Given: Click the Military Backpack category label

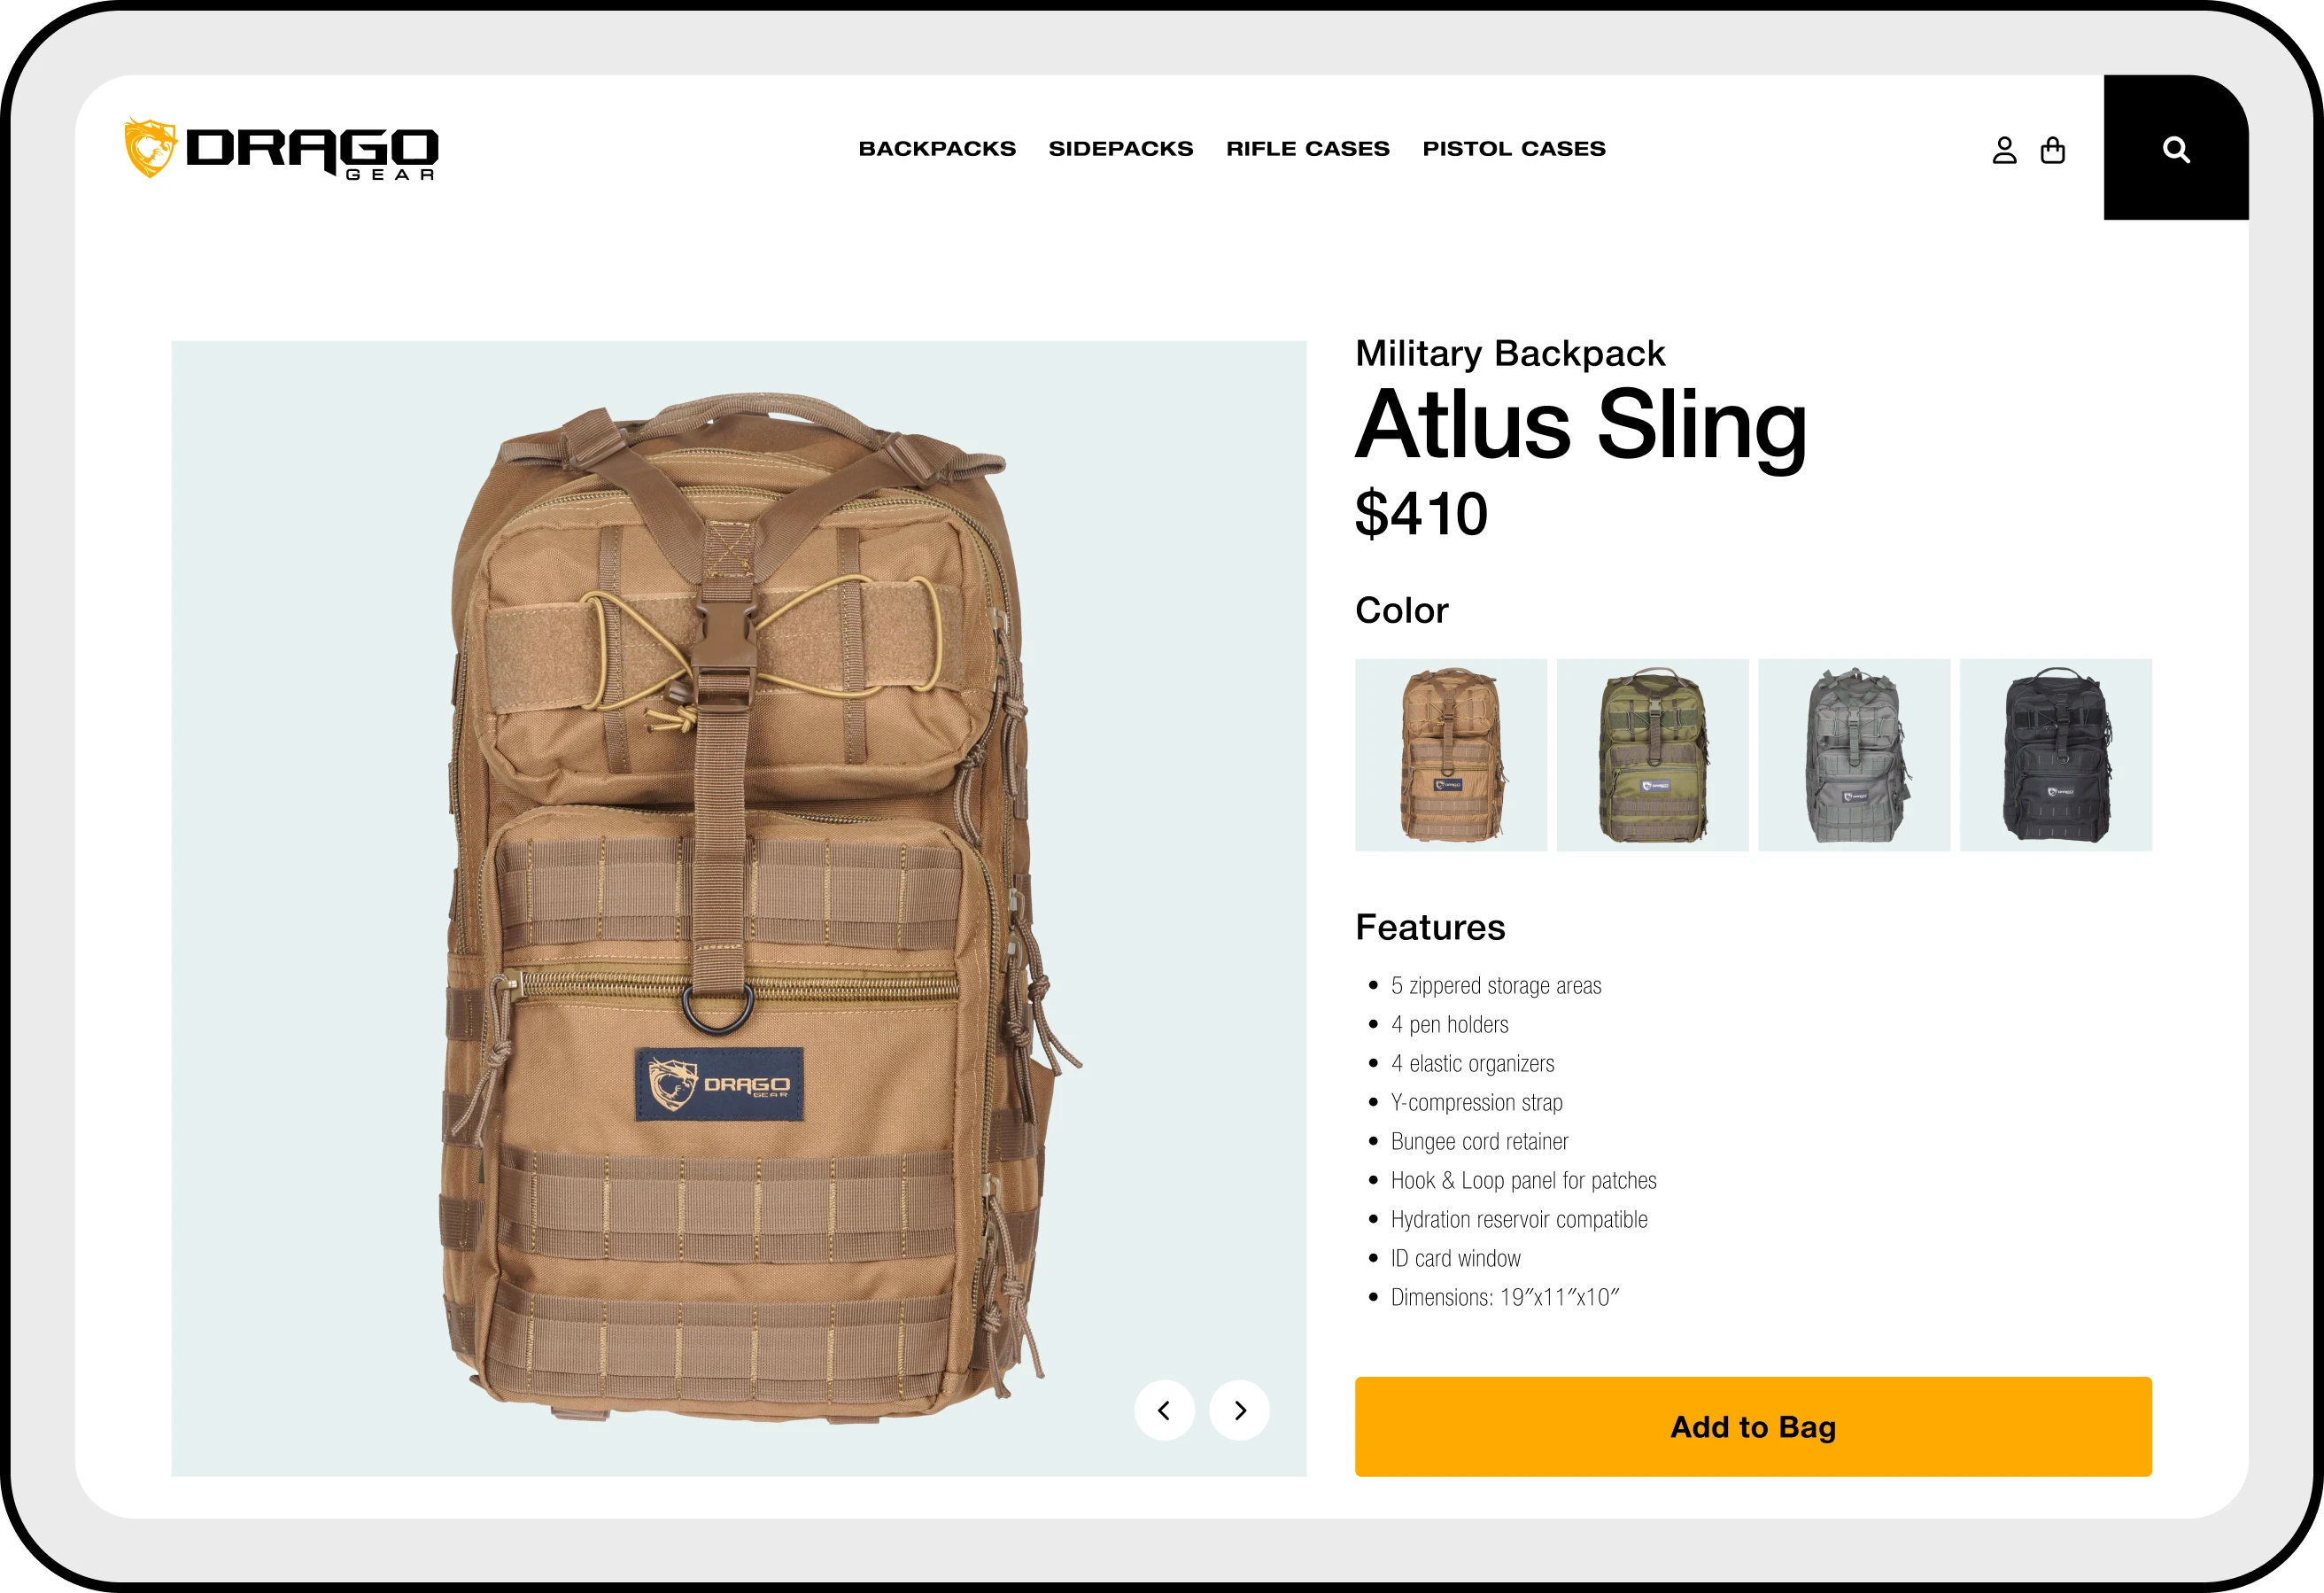Looking at the screenshot, I should 1510,354.
